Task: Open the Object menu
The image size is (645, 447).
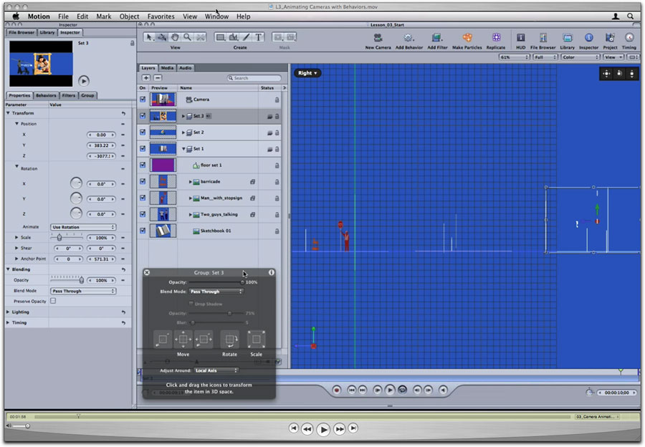Action: tap(129, 16)
